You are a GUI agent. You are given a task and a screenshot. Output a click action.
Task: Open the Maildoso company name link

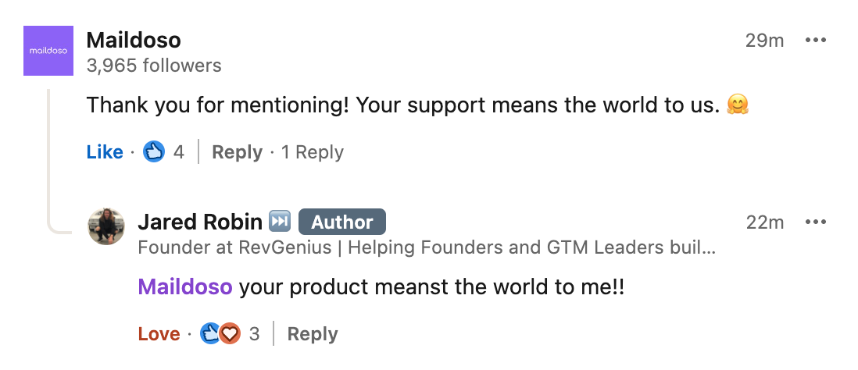(x=134, y=40)
